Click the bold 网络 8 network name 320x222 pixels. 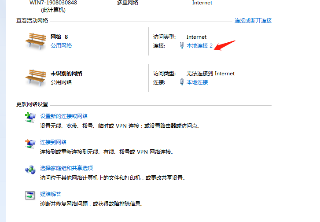click(x=59, y=37)
